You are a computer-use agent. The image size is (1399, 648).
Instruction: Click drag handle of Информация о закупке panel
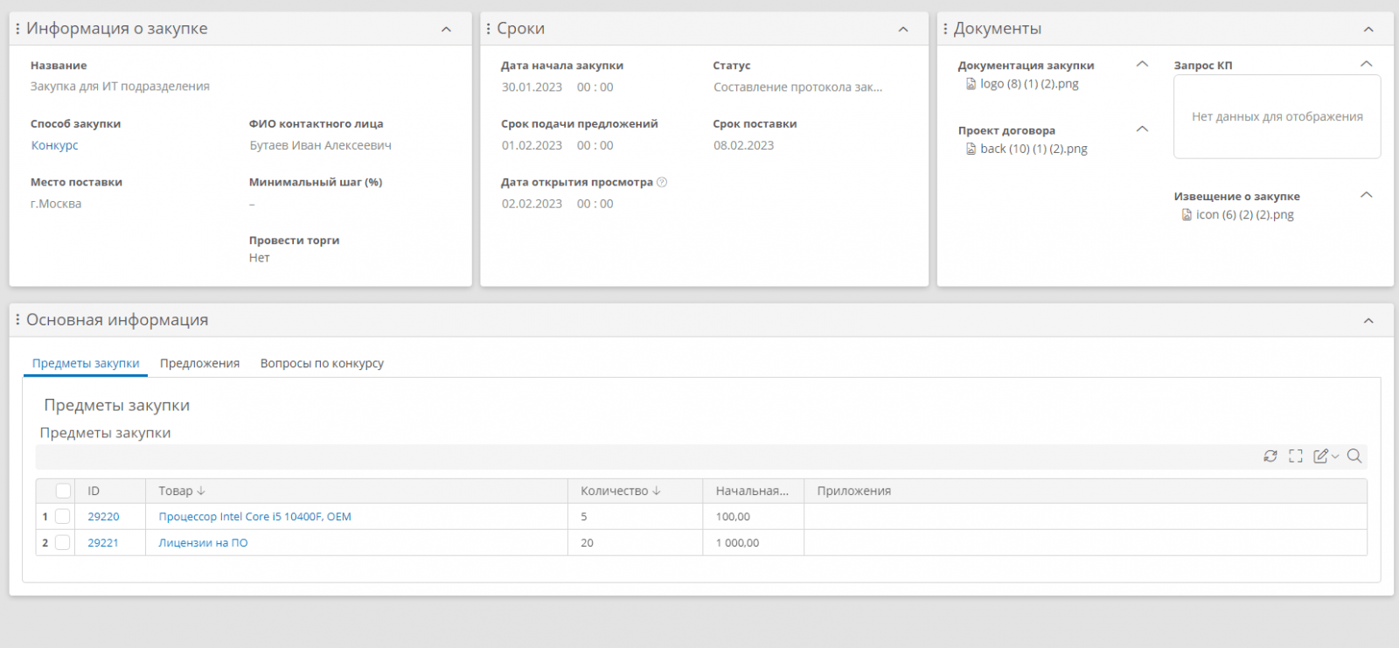[17, 29]
